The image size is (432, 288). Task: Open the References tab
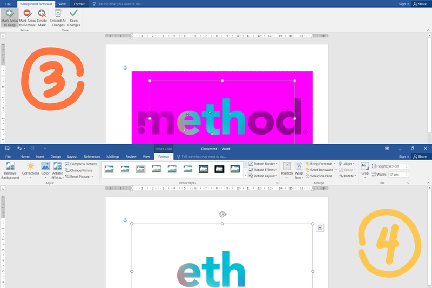92,157
